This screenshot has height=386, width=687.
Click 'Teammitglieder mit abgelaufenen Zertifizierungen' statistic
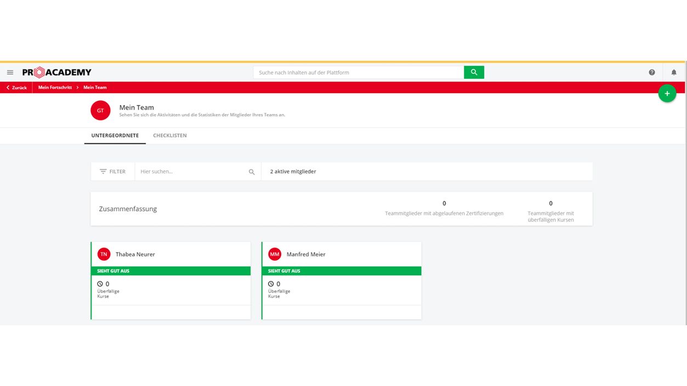click(444, 209)
